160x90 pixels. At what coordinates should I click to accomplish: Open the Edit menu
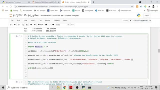pos(18,20)
